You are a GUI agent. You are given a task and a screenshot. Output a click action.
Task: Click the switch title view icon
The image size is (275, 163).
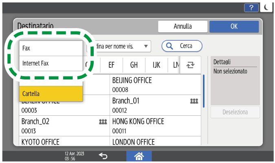(191, 65)
